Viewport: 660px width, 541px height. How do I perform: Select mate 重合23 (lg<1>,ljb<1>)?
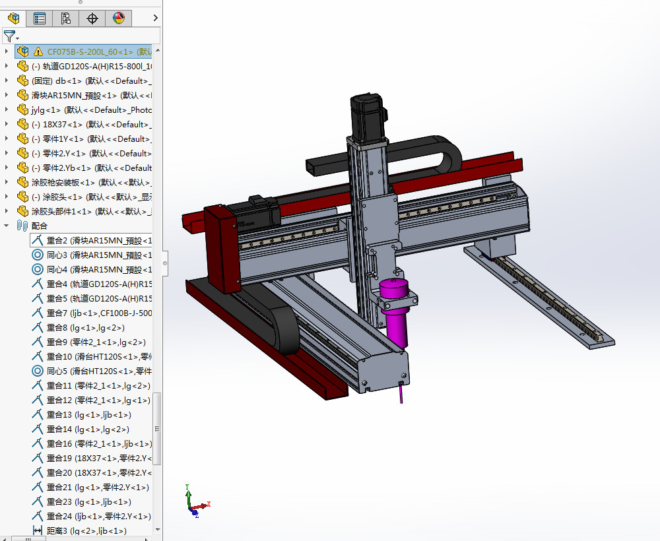pyautogui.click(x=89, y=501)
